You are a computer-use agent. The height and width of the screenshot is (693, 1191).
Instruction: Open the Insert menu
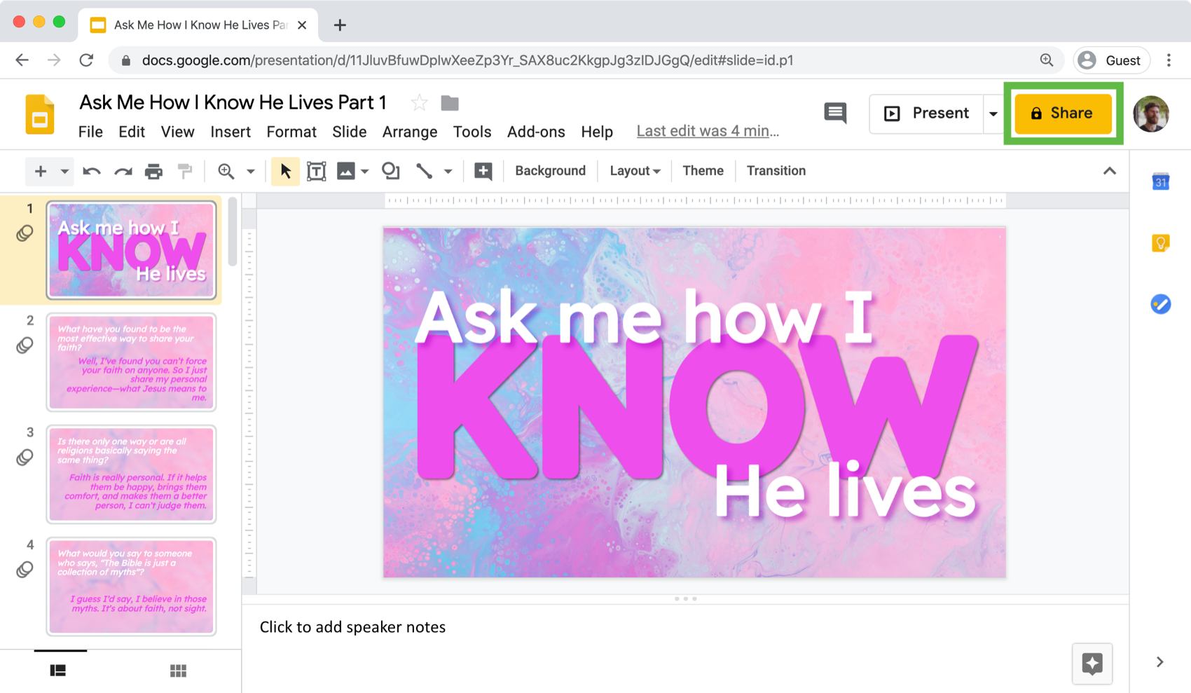click(x=230, y=132)
